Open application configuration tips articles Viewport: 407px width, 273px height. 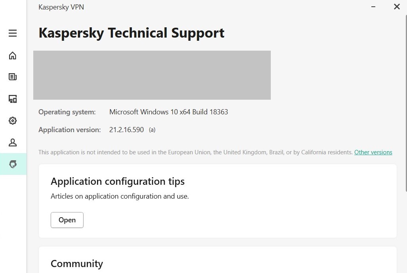click(67, 220)
